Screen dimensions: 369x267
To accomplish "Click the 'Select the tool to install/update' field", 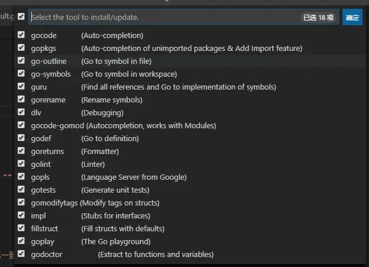I will click(164, 18).
